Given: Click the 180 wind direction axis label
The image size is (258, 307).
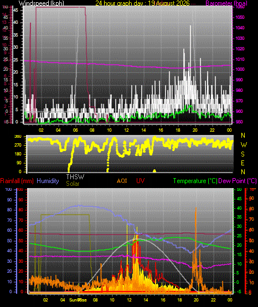Looking at the screenshot, I should [x=18, y=154].
